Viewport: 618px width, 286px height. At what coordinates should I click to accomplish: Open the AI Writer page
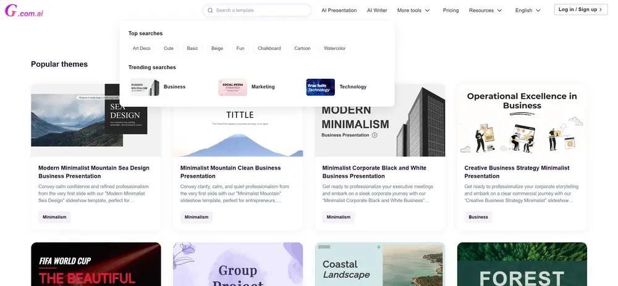point(377,10)
